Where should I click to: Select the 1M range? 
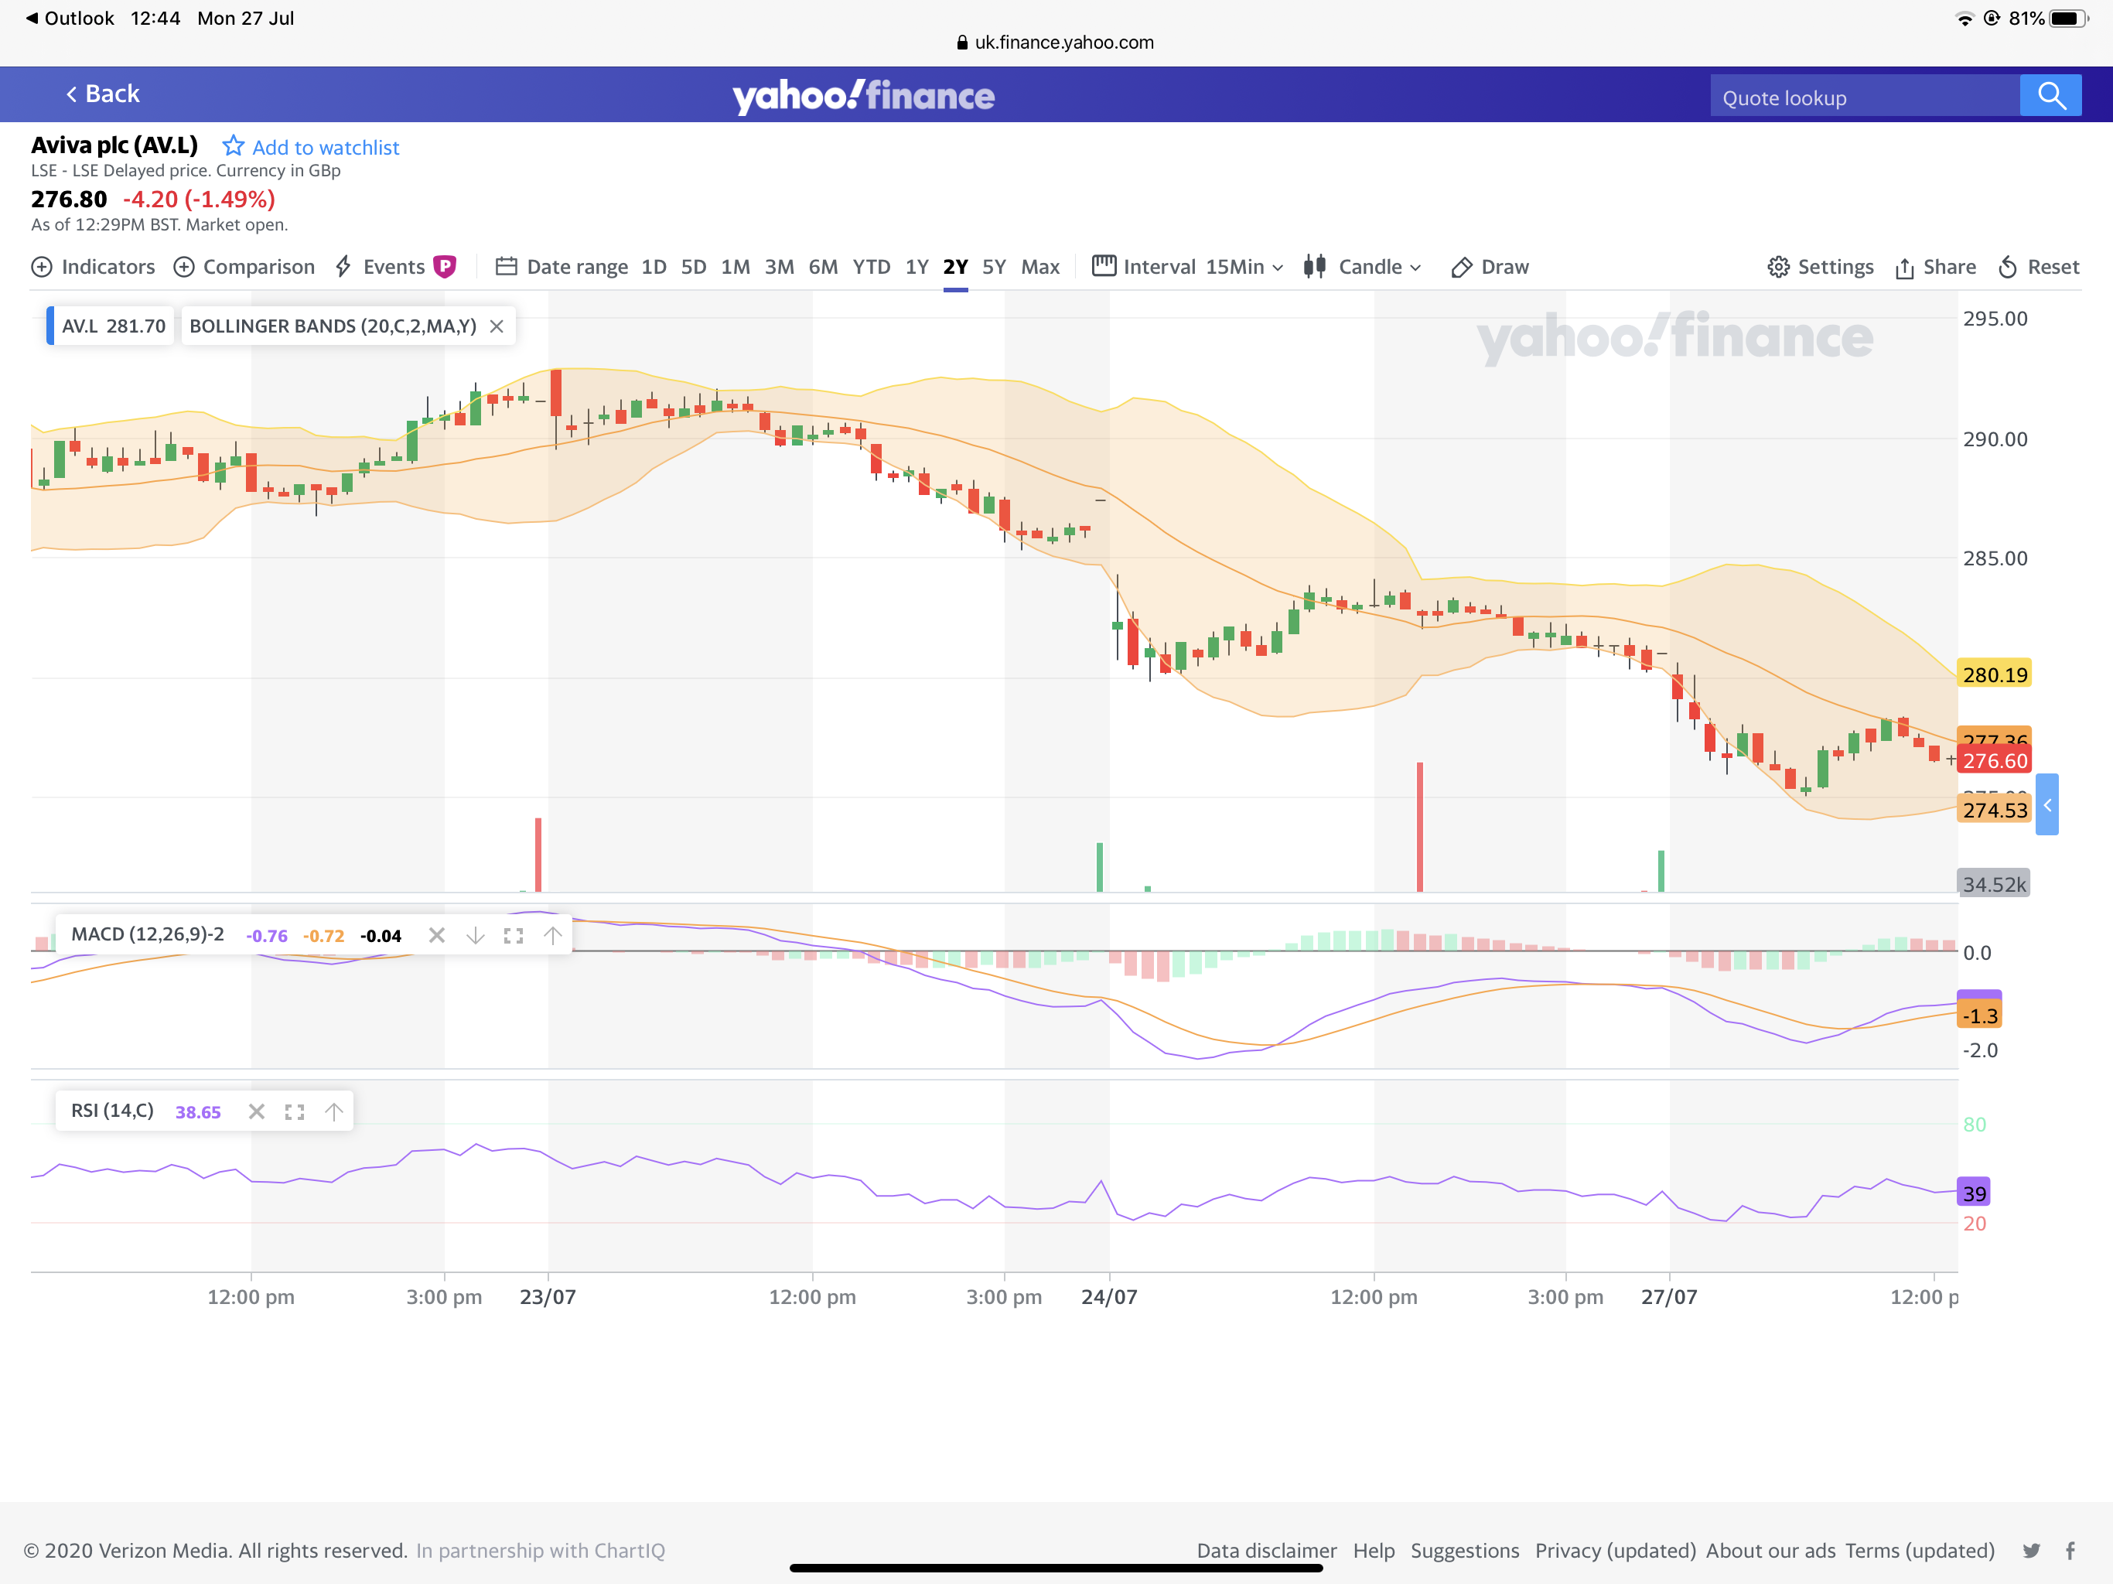tap(735, 267)
